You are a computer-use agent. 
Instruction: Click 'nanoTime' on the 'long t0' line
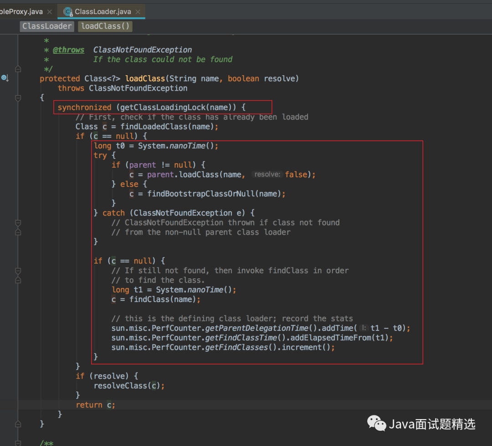coord(187,146)
